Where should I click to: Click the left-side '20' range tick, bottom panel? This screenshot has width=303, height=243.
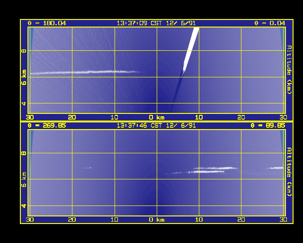click(72, 220)
